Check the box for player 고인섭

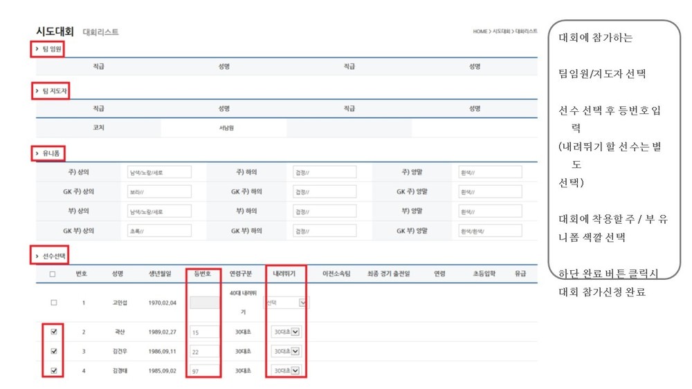[x=54, y=303]
